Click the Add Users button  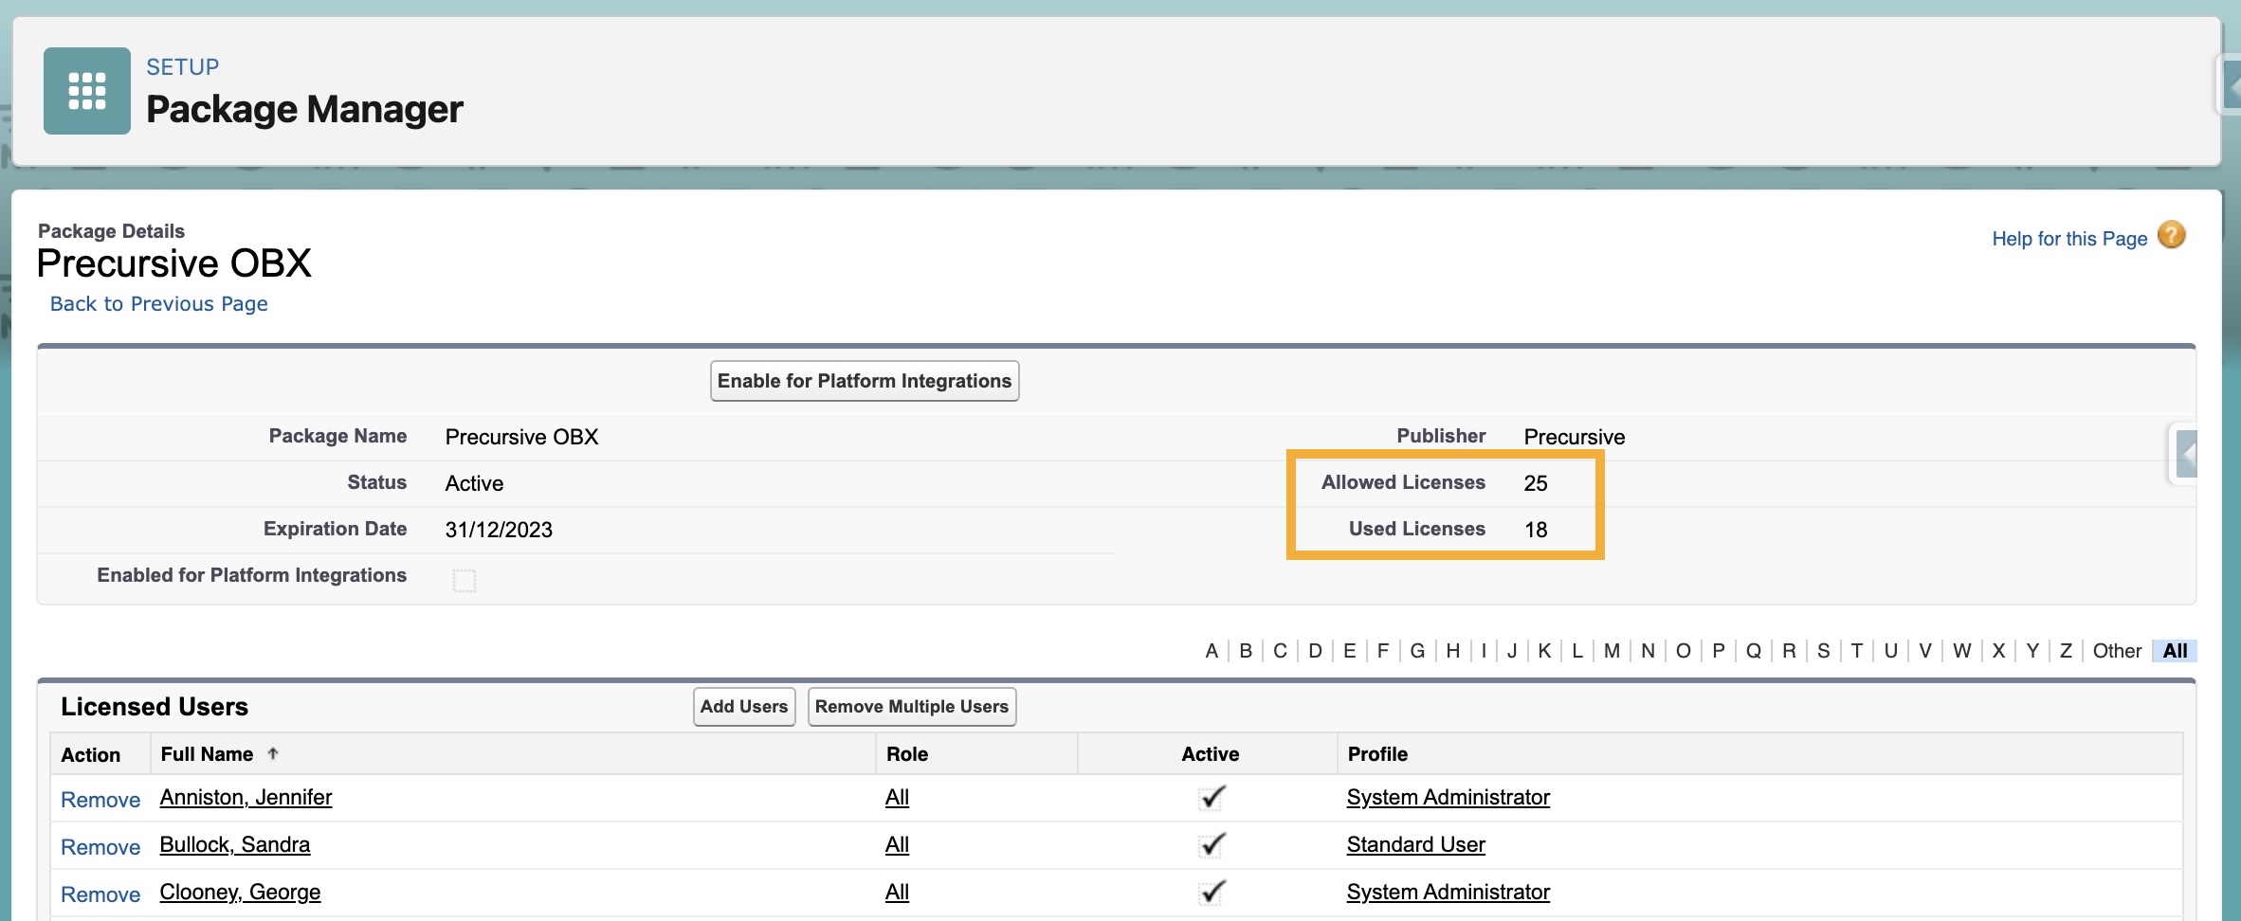(744, 707)
